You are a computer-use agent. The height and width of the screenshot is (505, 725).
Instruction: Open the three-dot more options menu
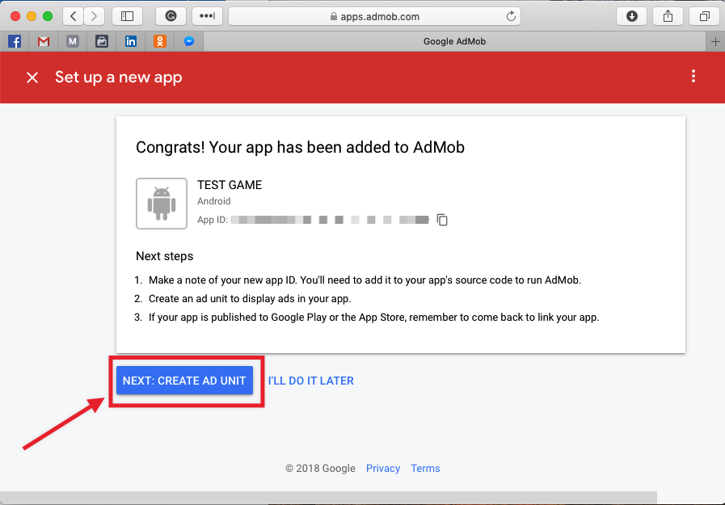pyautogui.click(x=693, y=76)
